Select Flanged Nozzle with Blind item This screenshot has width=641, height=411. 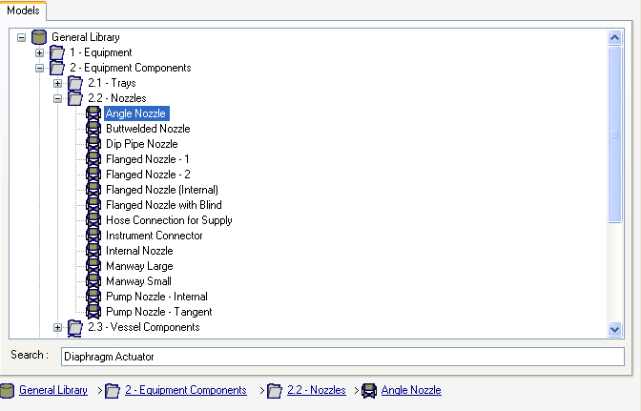[x=163, y=205]
